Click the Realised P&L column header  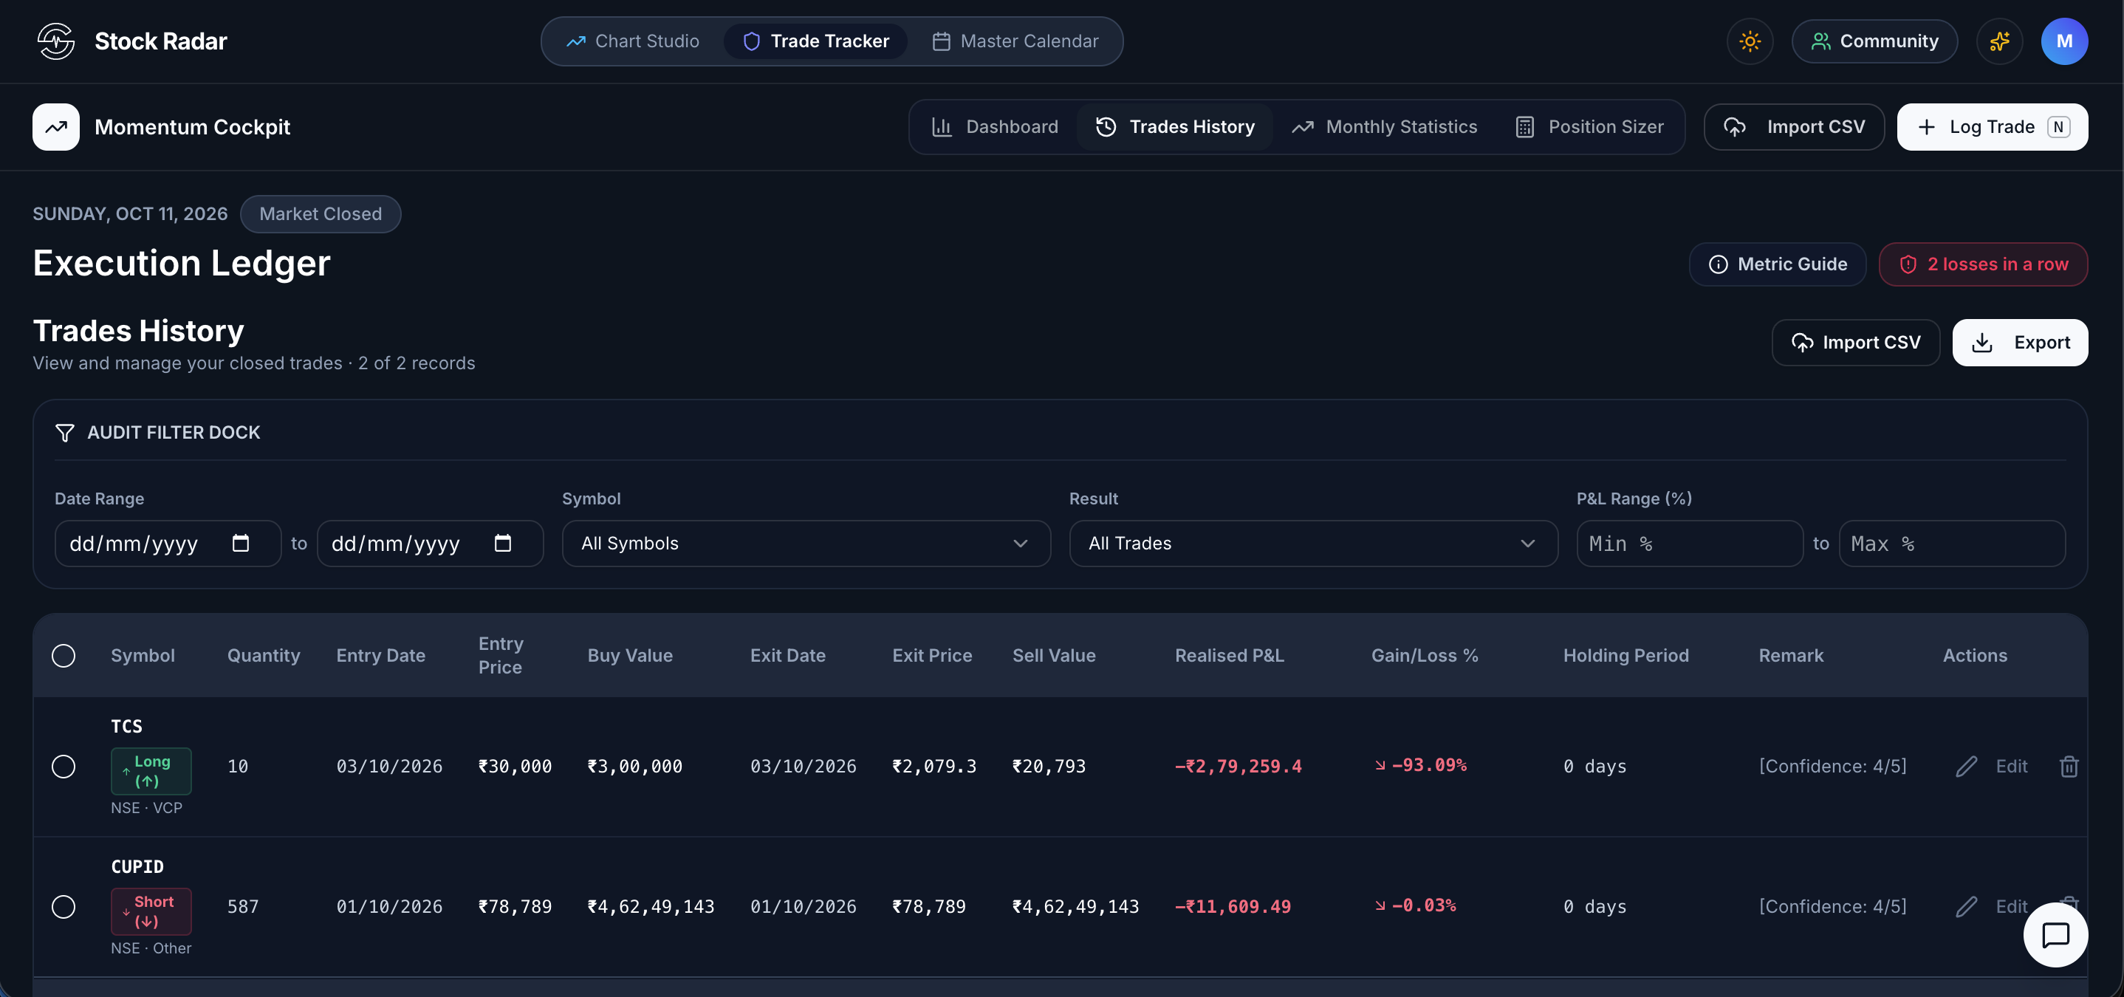(1230, 656)
